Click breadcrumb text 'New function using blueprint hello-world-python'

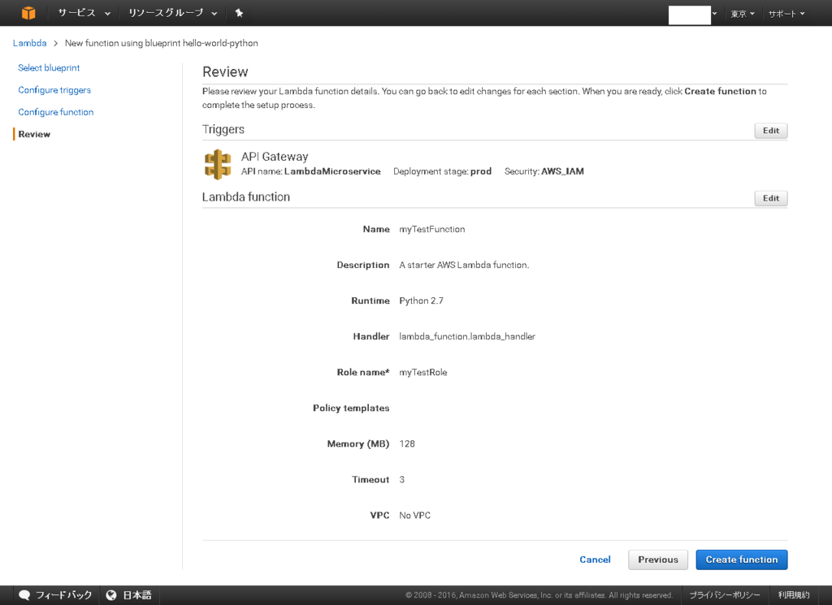(x=162, y=43)
